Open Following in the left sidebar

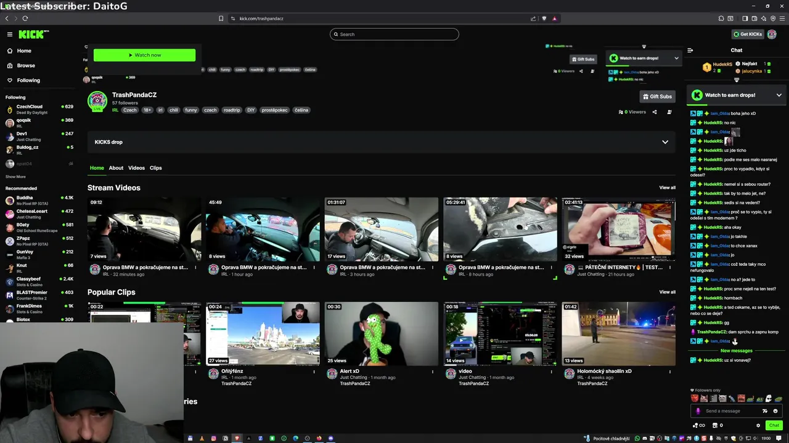(28, 80)
